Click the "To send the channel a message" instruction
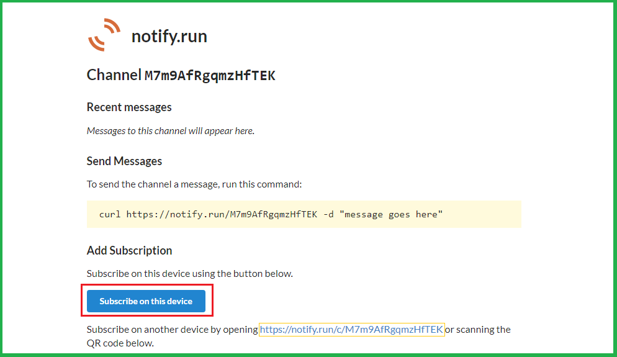 tap(194, 184)
